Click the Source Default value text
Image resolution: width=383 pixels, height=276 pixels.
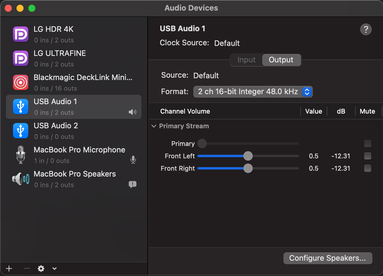pos(206,76)
